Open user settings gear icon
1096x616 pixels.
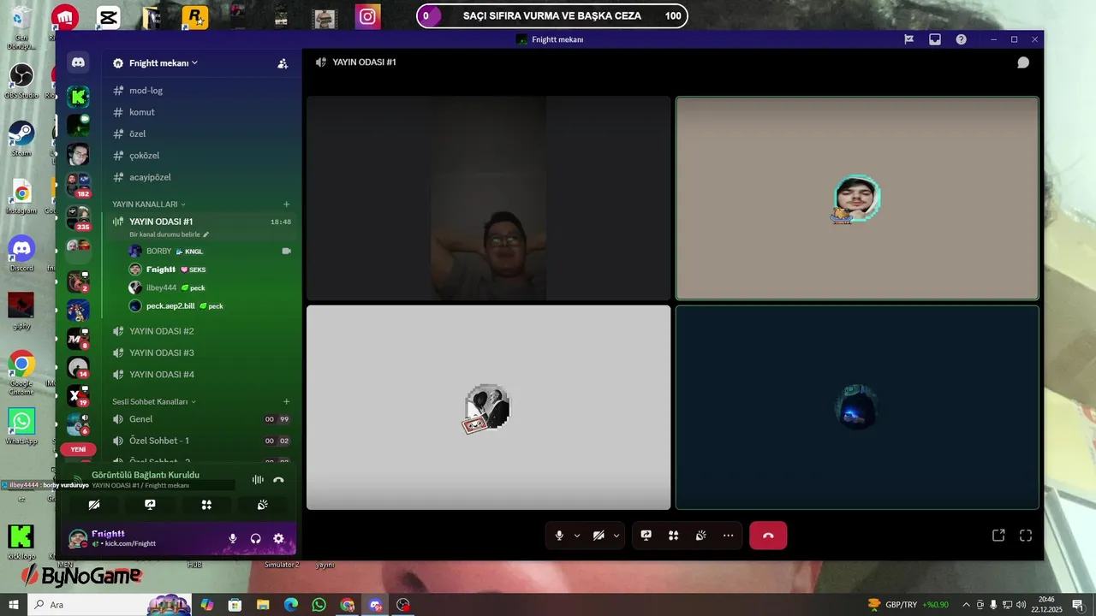tap(278, 538)
